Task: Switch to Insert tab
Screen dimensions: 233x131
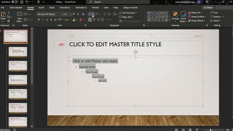Action: [x=41, y=8]
